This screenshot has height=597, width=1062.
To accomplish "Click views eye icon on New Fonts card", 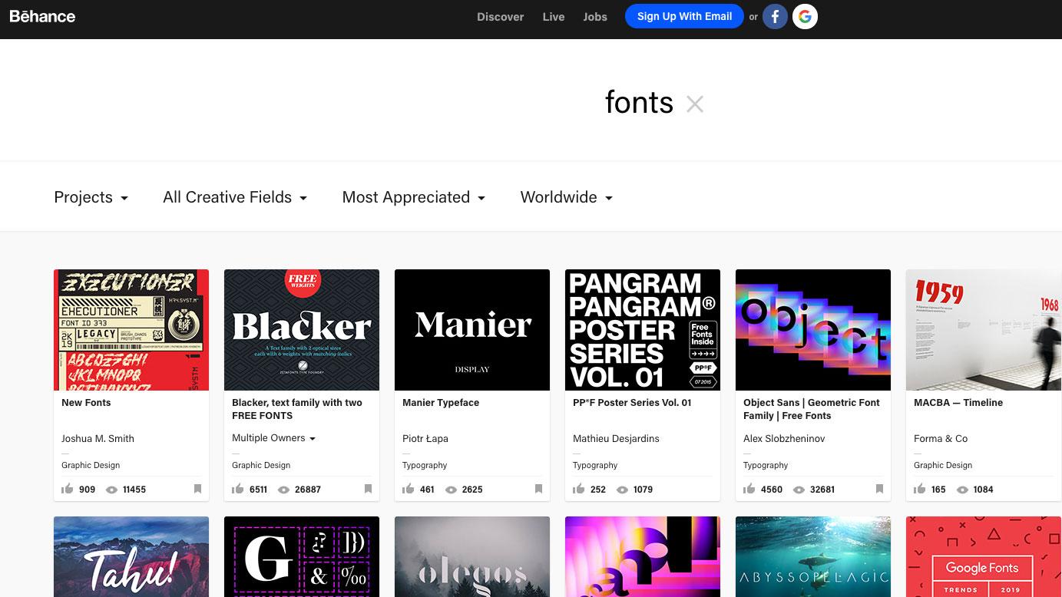I will (x=111, y=490).
